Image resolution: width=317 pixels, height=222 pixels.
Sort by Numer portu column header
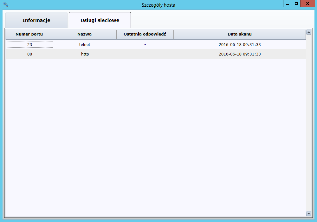click(29, 34)
